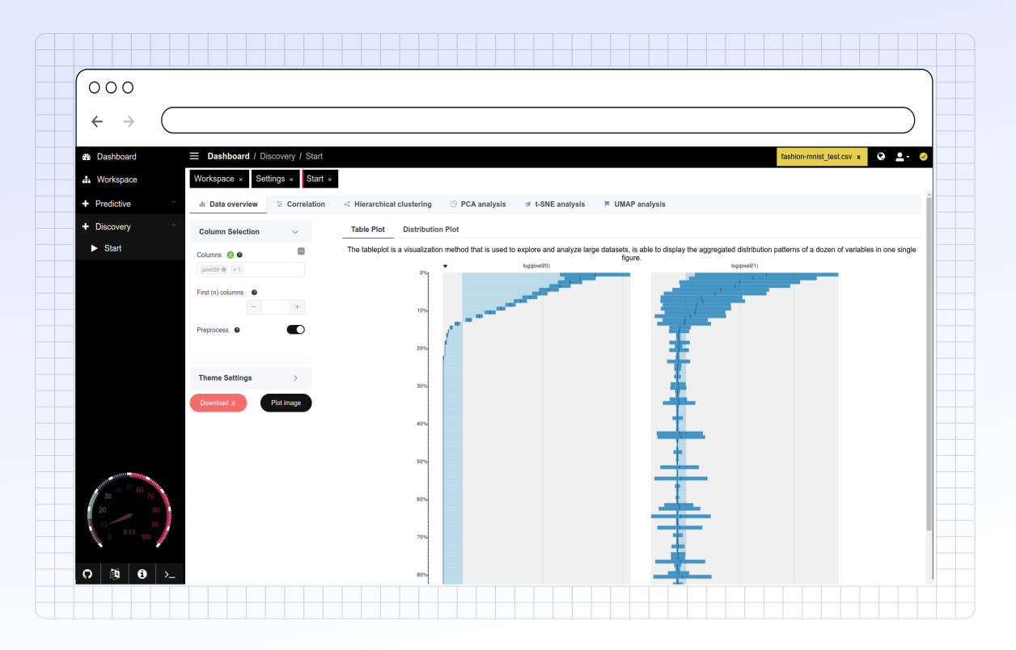Image resolution: width=1016 pixels, height=650 pixels.
Task: Open the user account dropdown
Action: pos(902,157)
